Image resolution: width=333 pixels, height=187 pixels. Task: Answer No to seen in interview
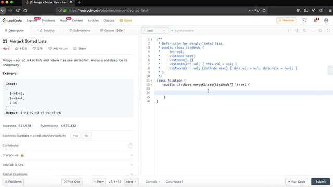pyautogui.click(x=86, y=136)
